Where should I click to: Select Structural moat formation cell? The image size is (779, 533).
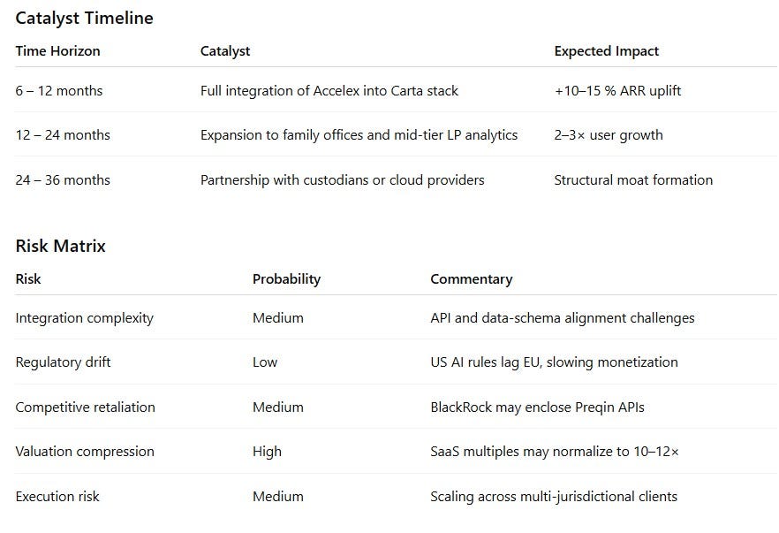coord(633,180)
